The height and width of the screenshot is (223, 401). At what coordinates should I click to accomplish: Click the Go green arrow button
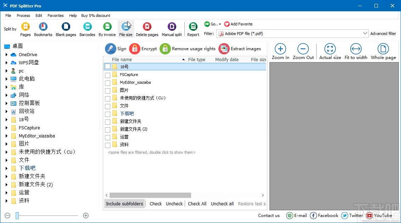207,24
